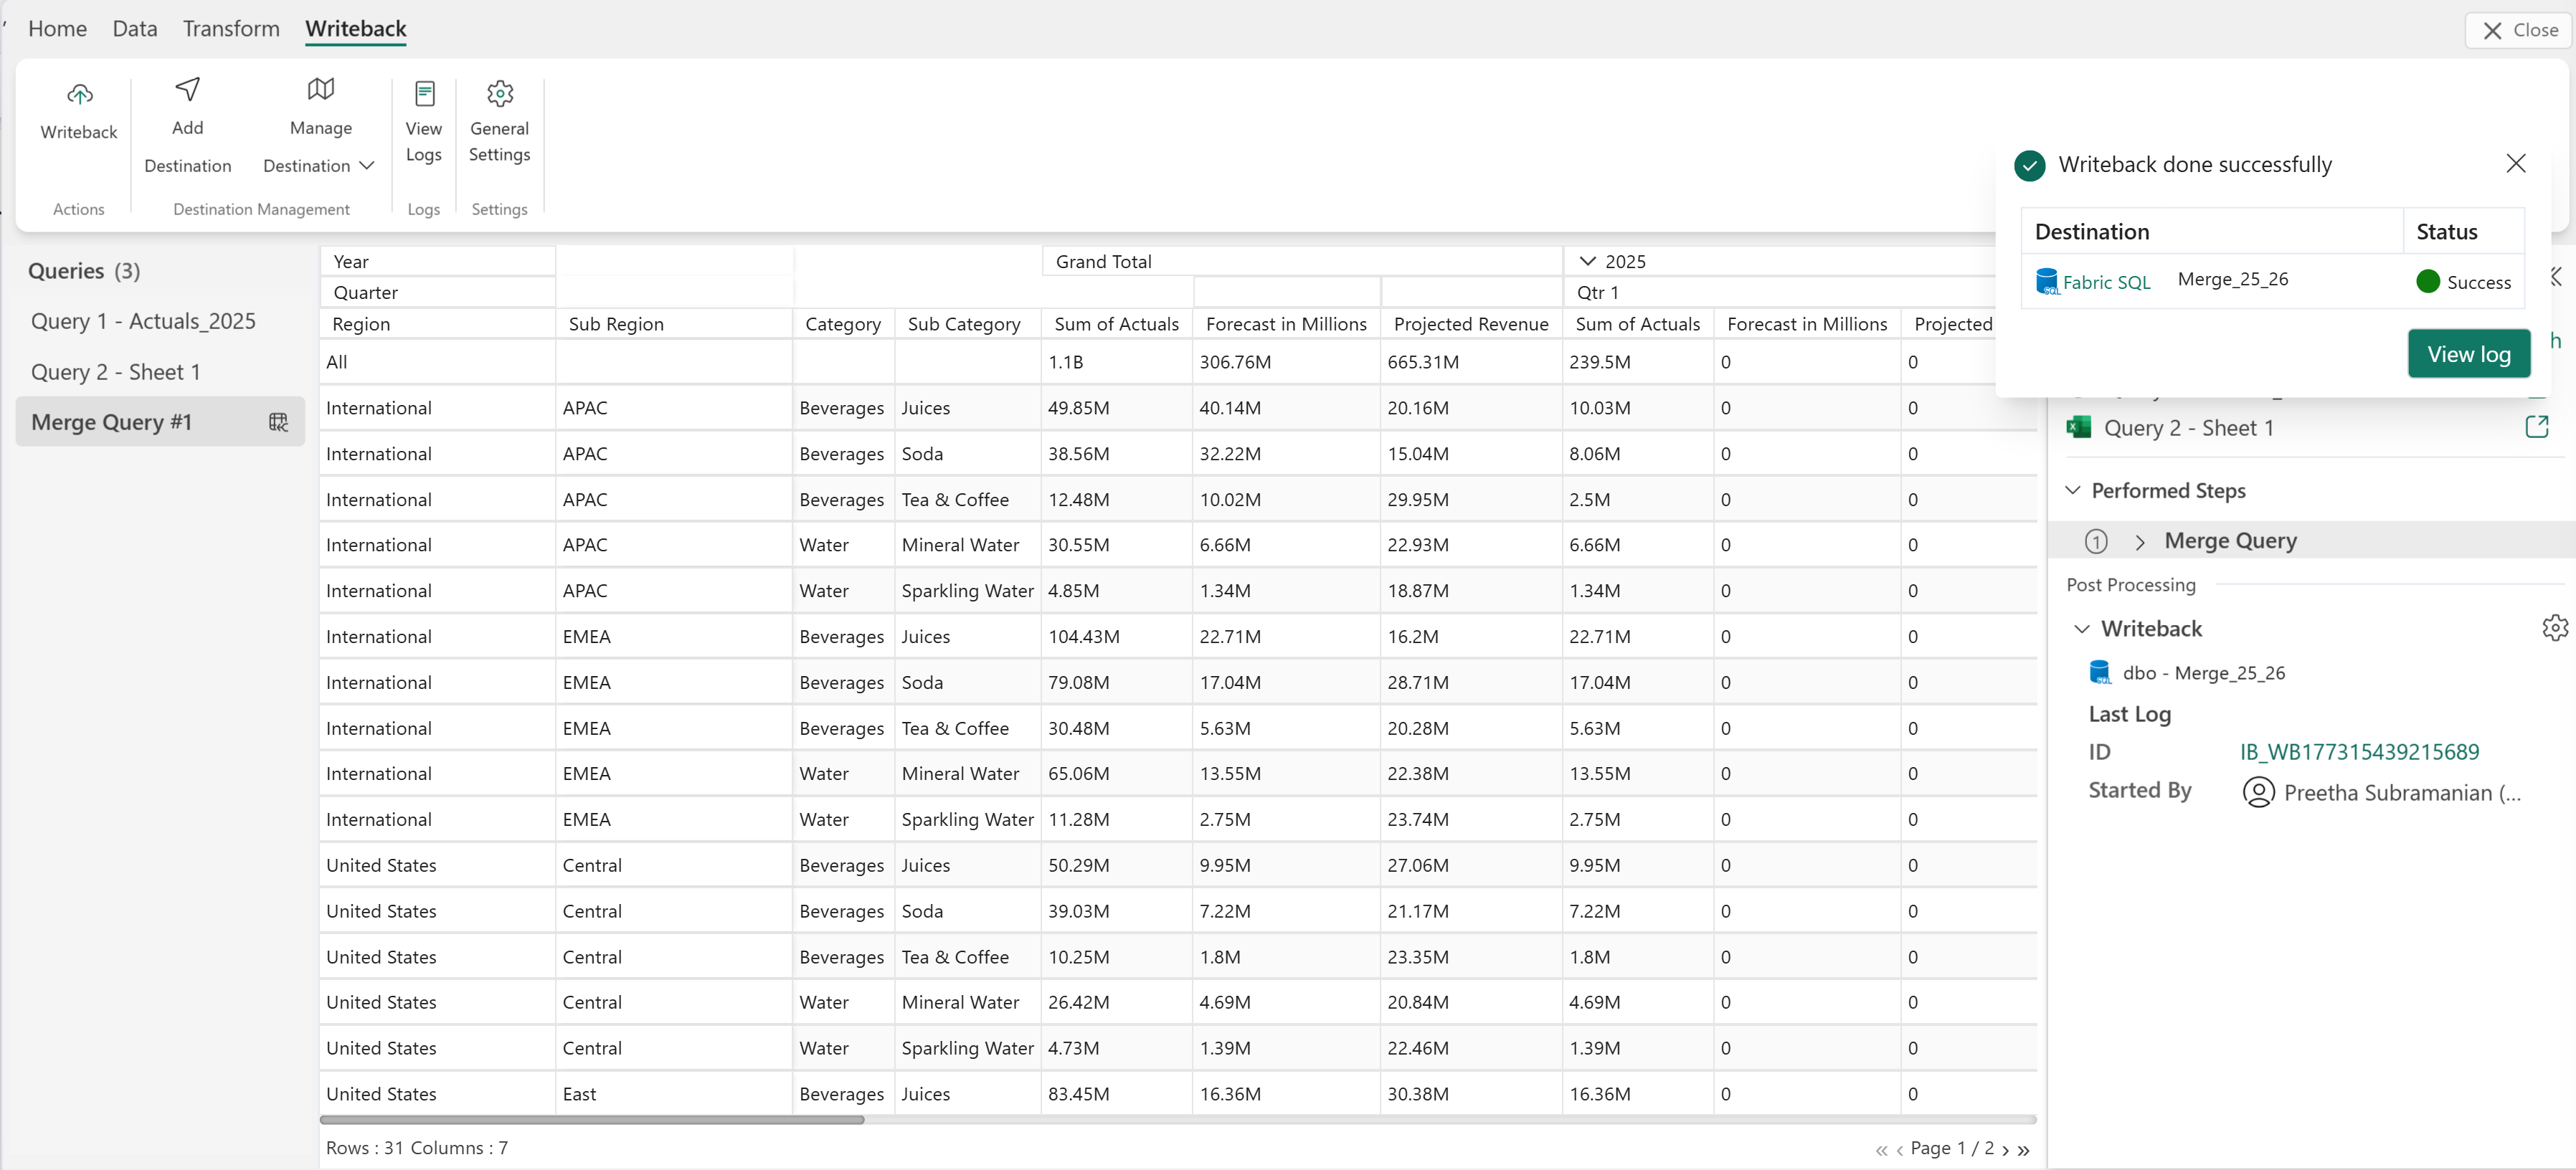Collapse the Performed Steps section
The height and width of the screenshot is (1170, 2576).
click(2073, 490)
